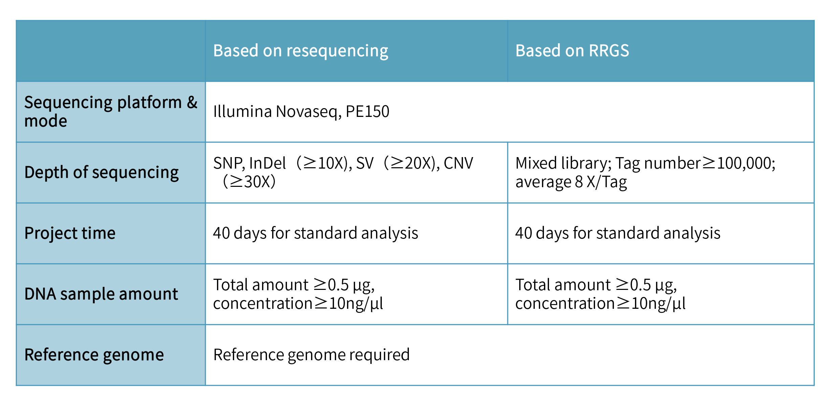
Task: Select RRGS "concentration≥10ng/µl" text line
Action: [600, 303]
